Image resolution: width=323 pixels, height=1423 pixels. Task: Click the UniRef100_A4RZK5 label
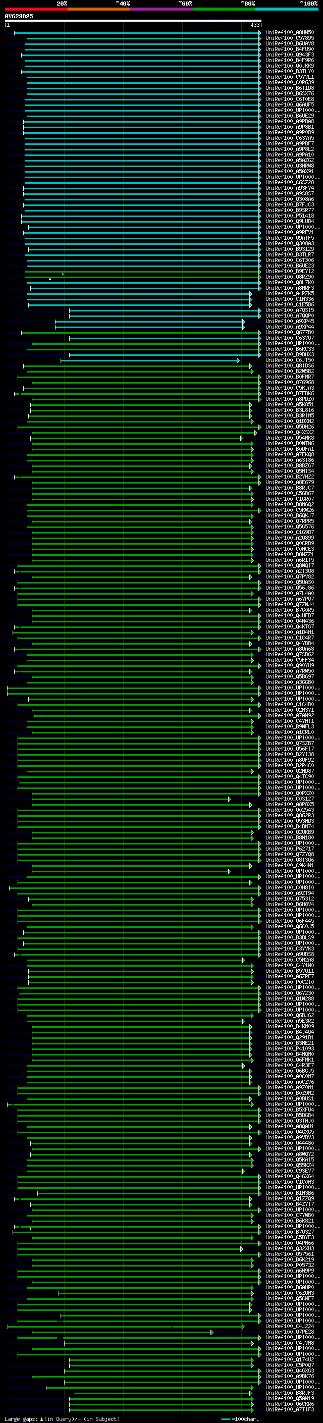pos(289,293)
